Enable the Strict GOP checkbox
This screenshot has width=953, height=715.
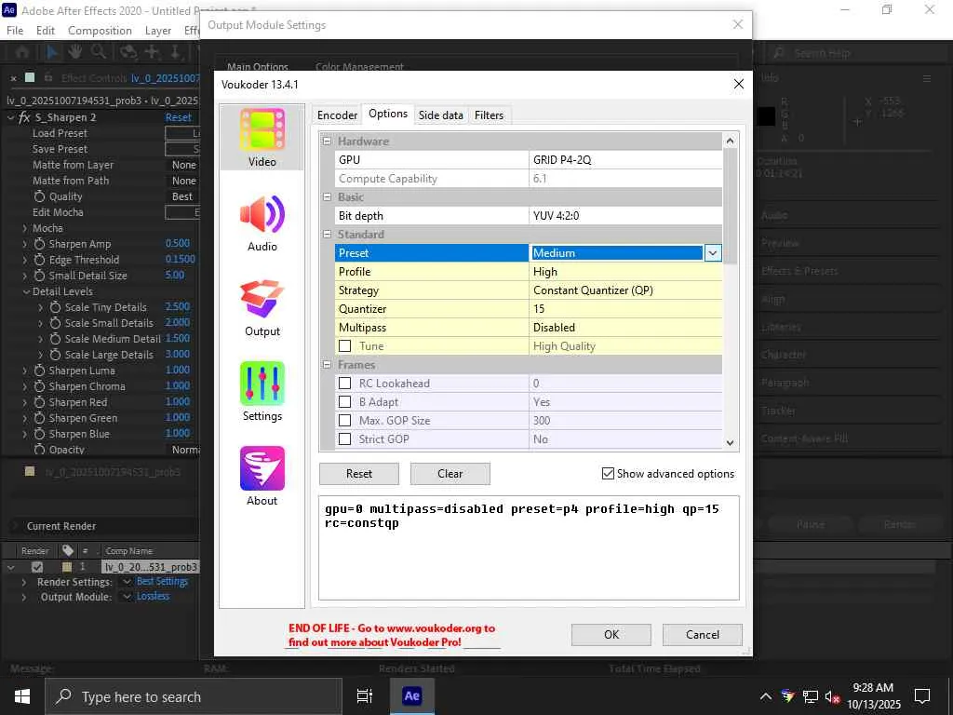pos(344,439)
